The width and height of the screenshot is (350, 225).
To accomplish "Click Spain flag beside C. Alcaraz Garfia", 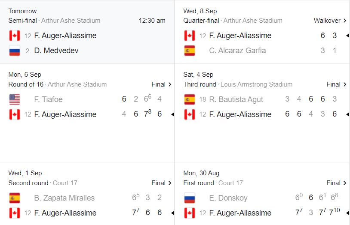I will pos(190,51).
